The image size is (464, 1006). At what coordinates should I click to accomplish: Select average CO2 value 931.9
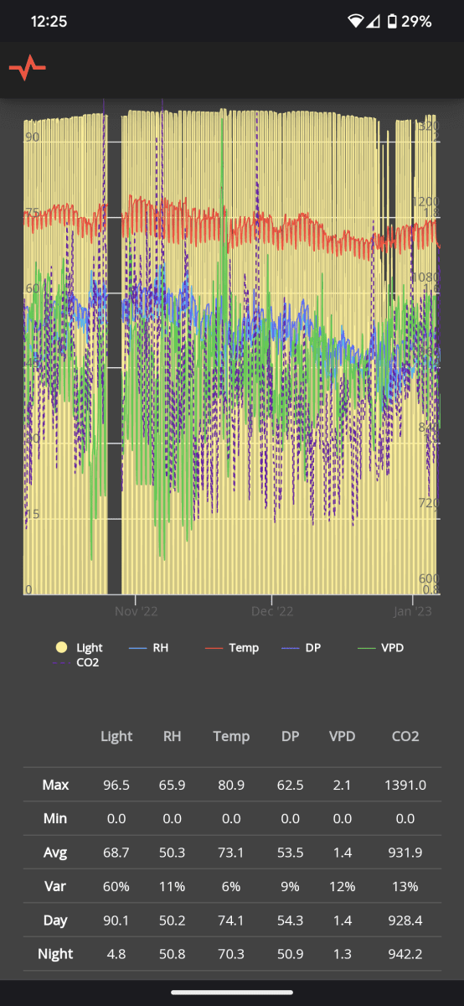coord(405,853)
